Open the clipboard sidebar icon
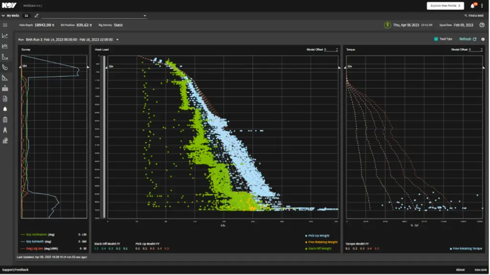Image resolution: width=490 pixels, height=275 pixels. 5,120
